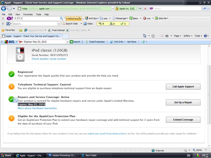Viewport: 211px width, 158px height.
Task: Click the iPod classic product thumbnail
Action: (x=20, y=54)
